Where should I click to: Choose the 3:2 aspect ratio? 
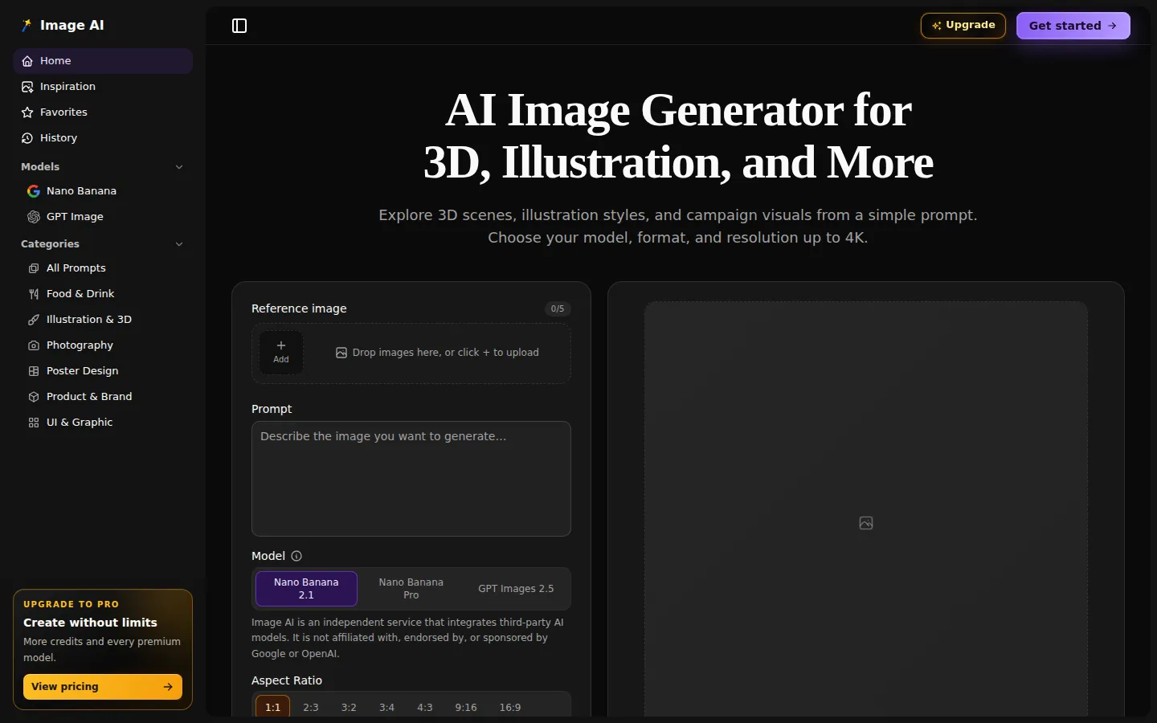[x=349, y=708]
